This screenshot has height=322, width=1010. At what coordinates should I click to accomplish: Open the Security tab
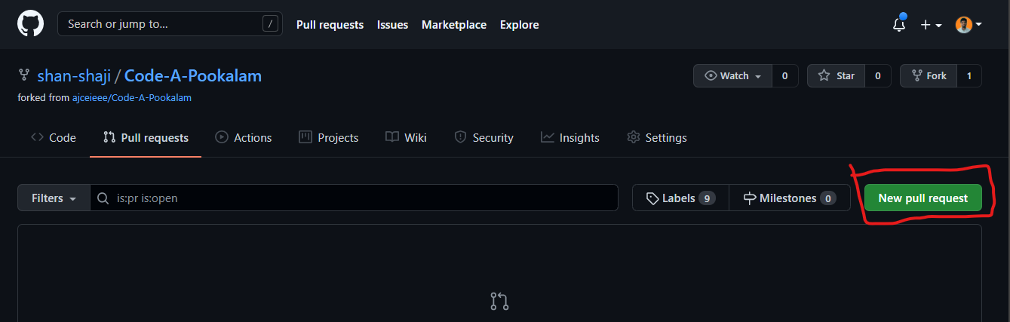(x=484, y=137)
